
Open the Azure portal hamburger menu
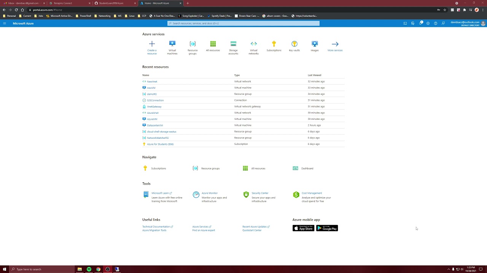pyautogui.click(x=5, y=24)
